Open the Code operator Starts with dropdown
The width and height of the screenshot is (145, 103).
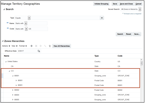26,29
